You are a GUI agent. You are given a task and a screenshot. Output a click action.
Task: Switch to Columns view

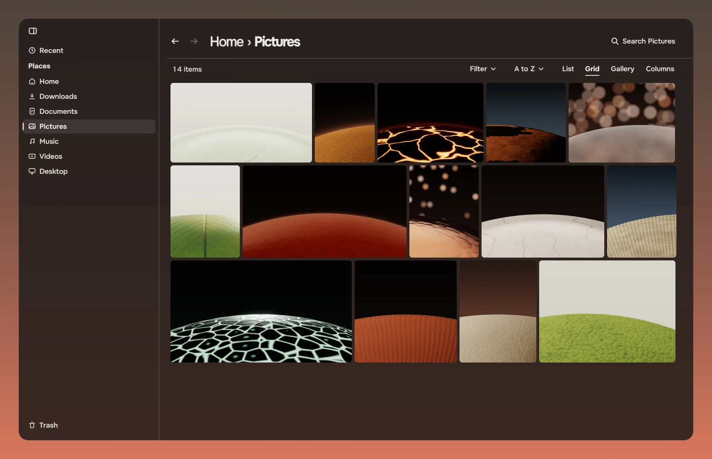[660, 68]
